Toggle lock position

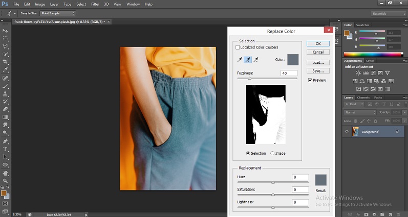[369, 121]
